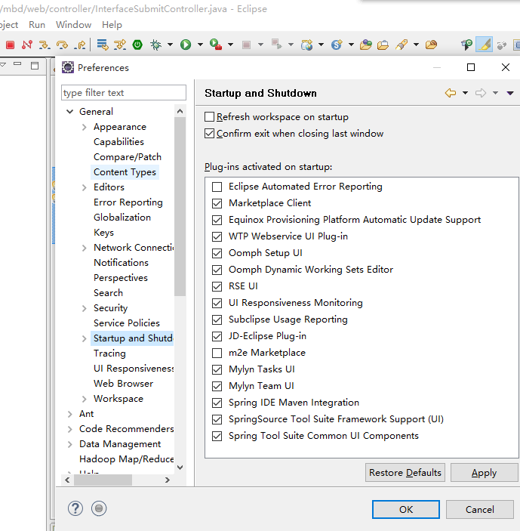Select Web Browser in the preferences tree
520x531 pixels.
coord(123,384)
